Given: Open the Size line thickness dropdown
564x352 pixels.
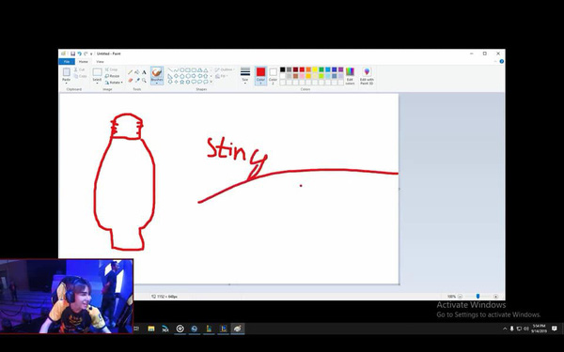Looking at the screenshot, I should (245, 76).
